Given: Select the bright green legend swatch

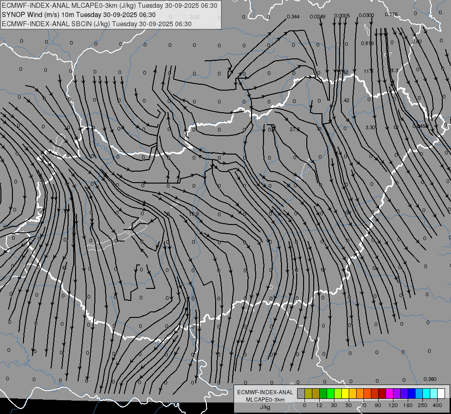Looking at the screenshot, I should [x=331, y=393].
